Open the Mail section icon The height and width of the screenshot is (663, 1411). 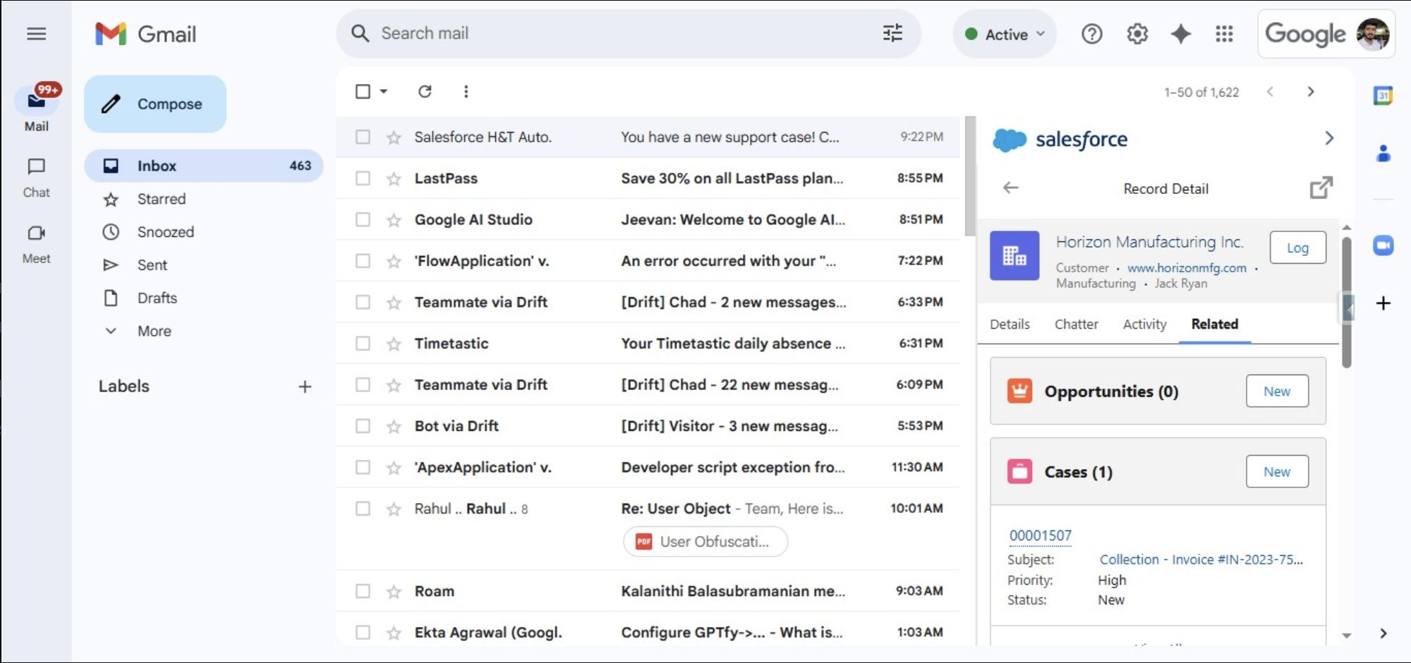[36, 102]
